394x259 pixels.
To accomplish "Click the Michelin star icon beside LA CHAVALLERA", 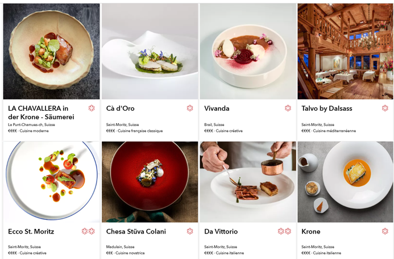I will pos(92,108).
